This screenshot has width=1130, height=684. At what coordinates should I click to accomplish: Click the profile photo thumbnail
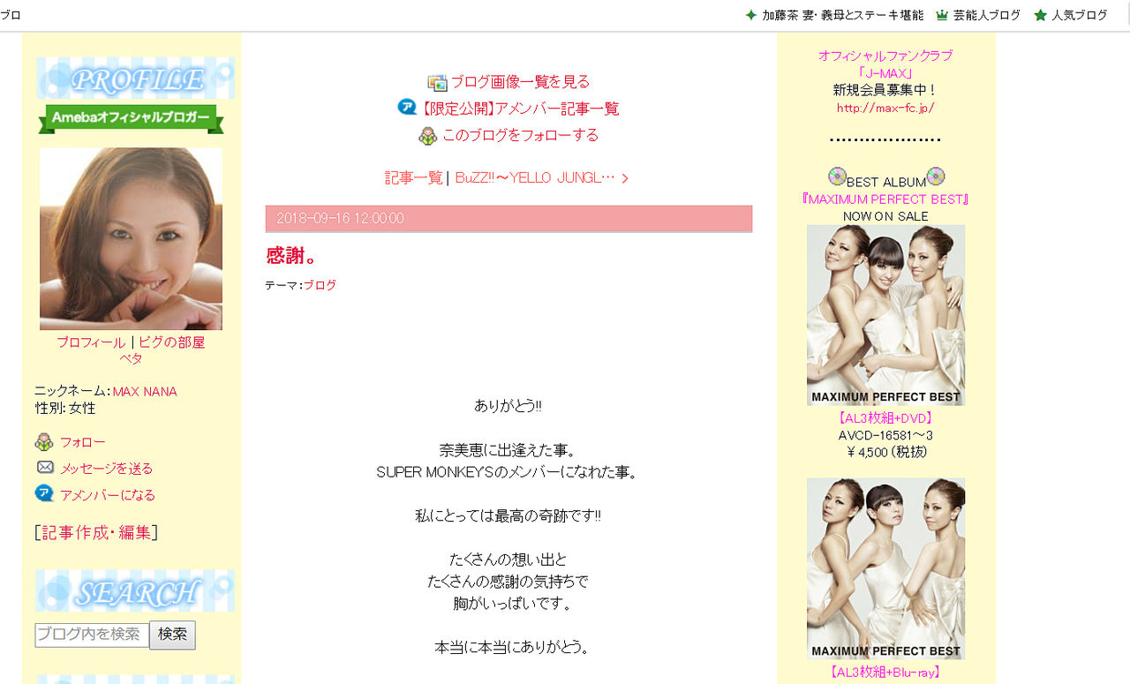131,238
